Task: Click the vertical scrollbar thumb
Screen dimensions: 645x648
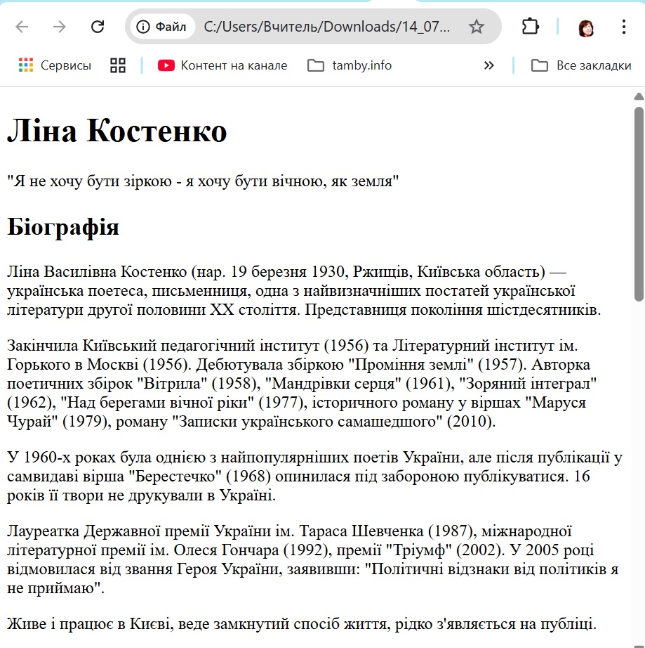Action: (x=639, y=204)
